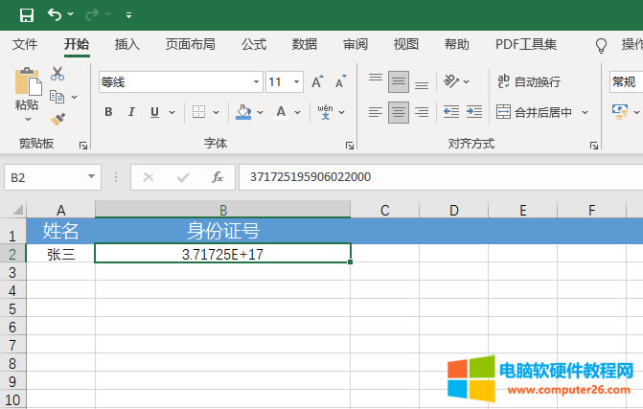Toggle middle vertical alignment

coord(399,81)
